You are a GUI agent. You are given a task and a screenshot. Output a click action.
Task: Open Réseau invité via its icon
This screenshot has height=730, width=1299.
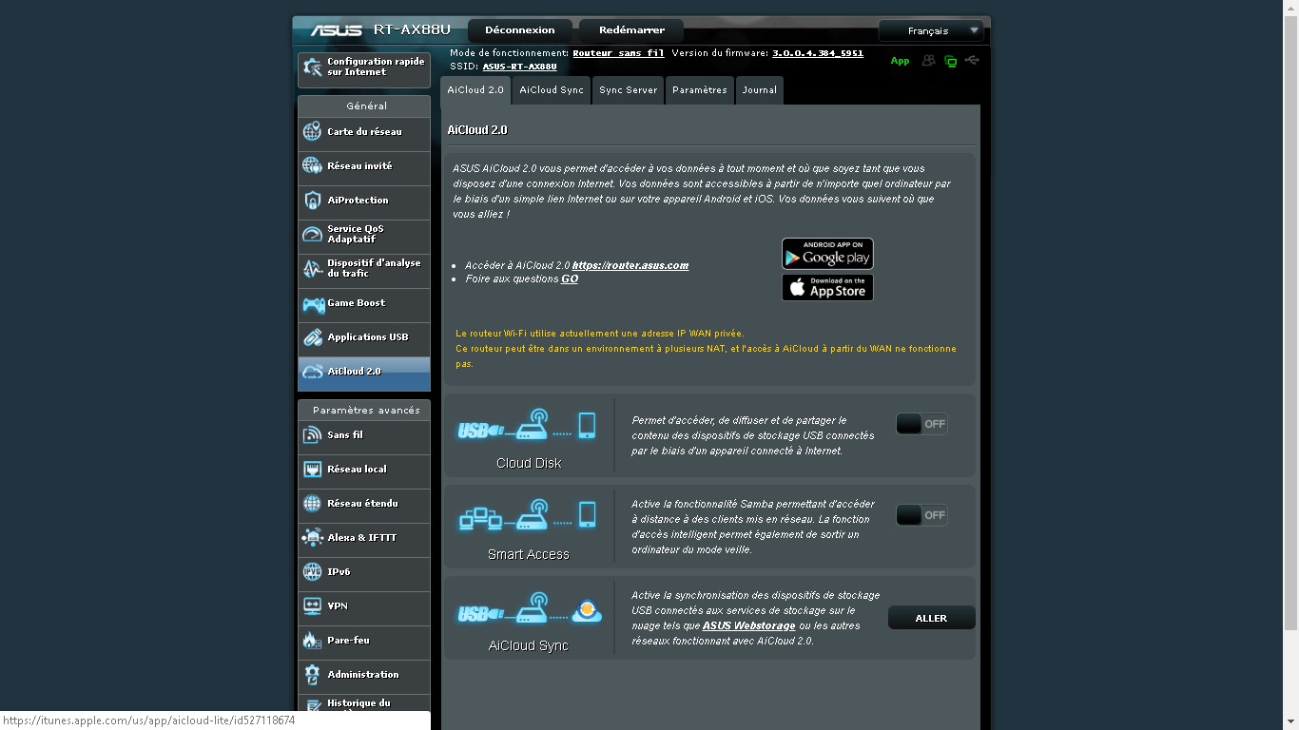pyautogui.click(x=312, y=166)
